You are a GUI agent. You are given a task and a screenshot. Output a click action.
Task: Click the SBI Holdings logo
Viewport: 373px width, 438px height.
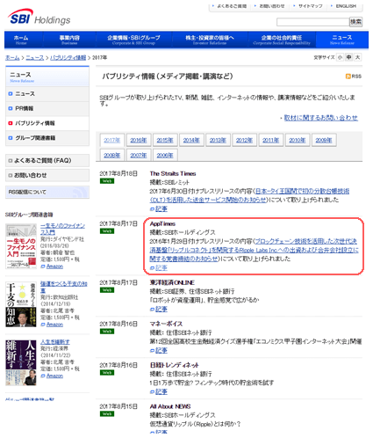click(39, 18)
